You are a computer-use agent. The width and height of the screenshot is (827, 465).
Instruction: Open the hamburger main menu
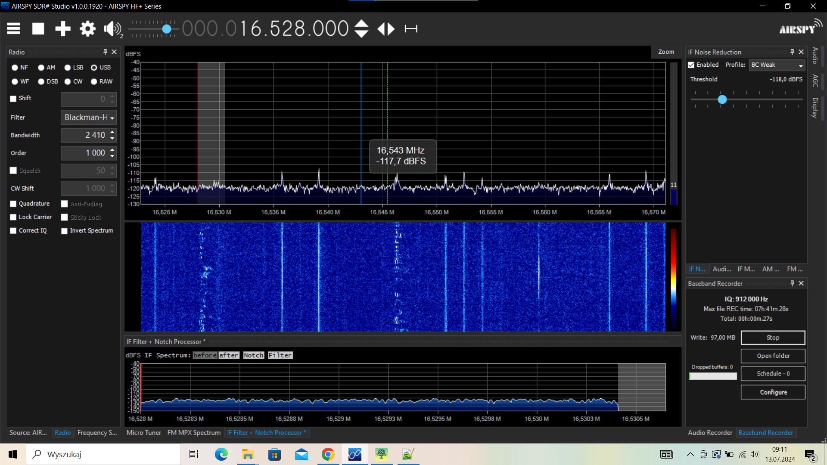[x=13, y=29]
